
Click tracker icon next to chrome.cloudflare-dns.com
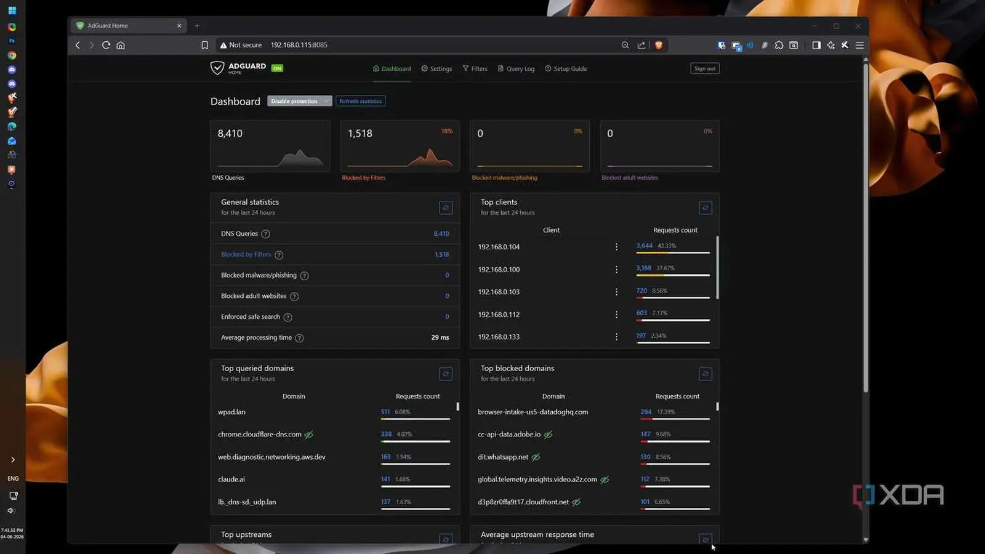309,435
